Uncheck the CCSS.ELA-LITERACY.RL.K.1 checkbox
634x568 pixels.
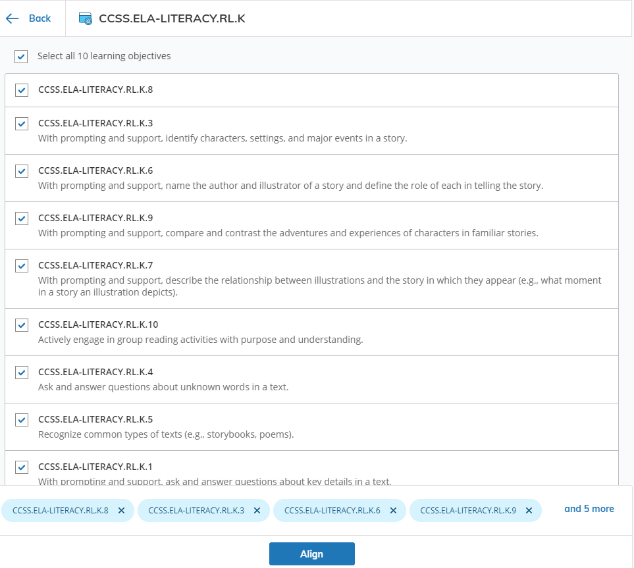point(22,467)
